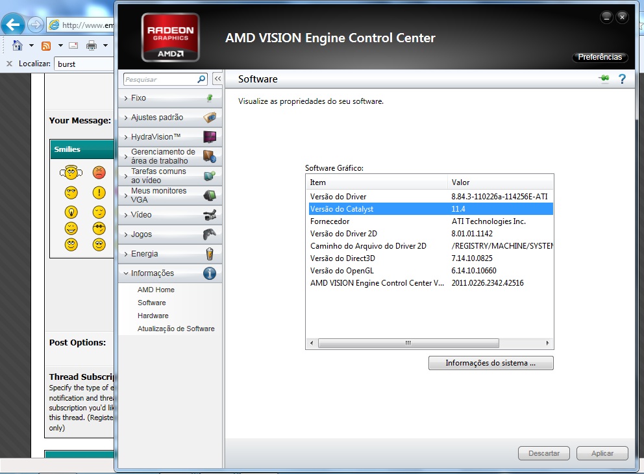
Task: Click the blue Informações info icon
Action: coord(210,273)
